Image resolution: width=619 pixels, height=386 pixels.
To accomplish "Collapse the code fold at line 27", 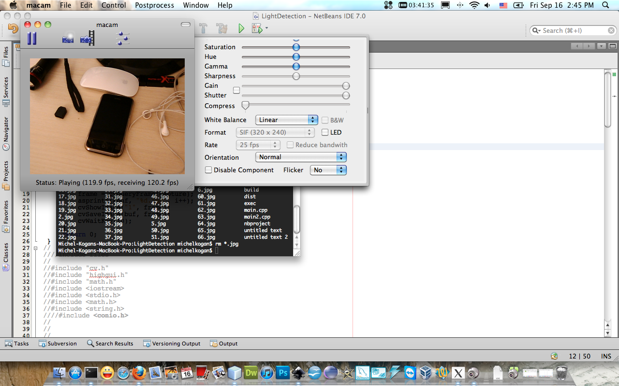I will pyautogui.click(x=36, y=248).
